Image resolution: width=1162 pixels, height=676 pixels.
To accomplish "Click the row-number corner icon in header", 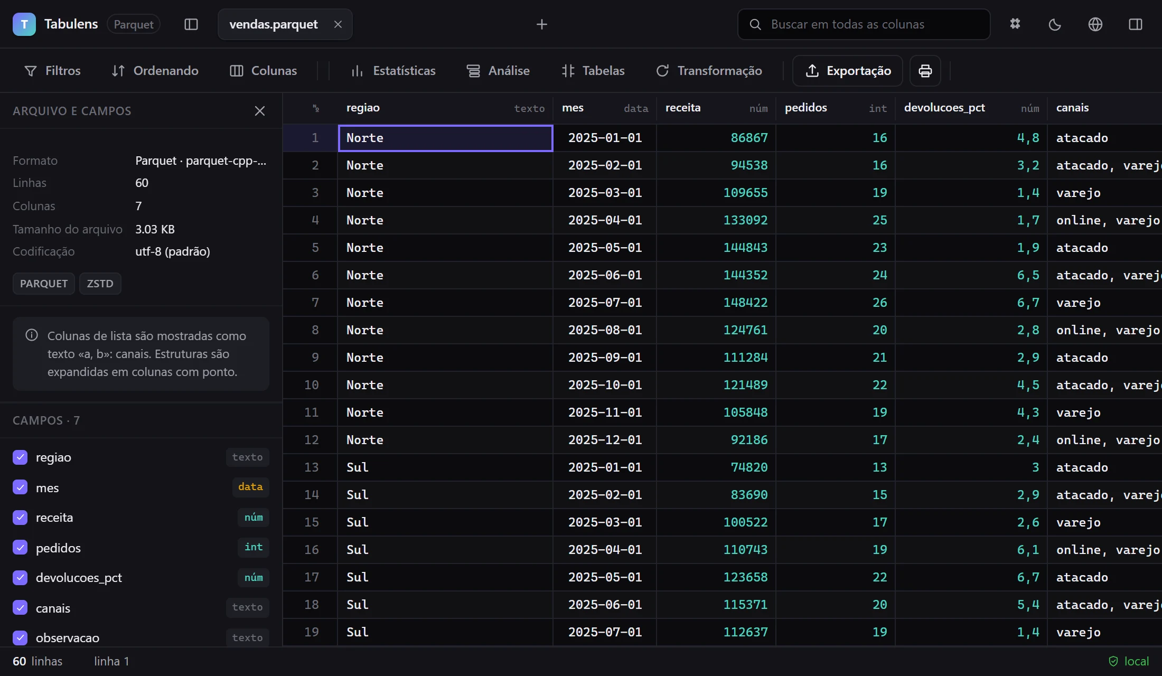I will tap(316, 108).
